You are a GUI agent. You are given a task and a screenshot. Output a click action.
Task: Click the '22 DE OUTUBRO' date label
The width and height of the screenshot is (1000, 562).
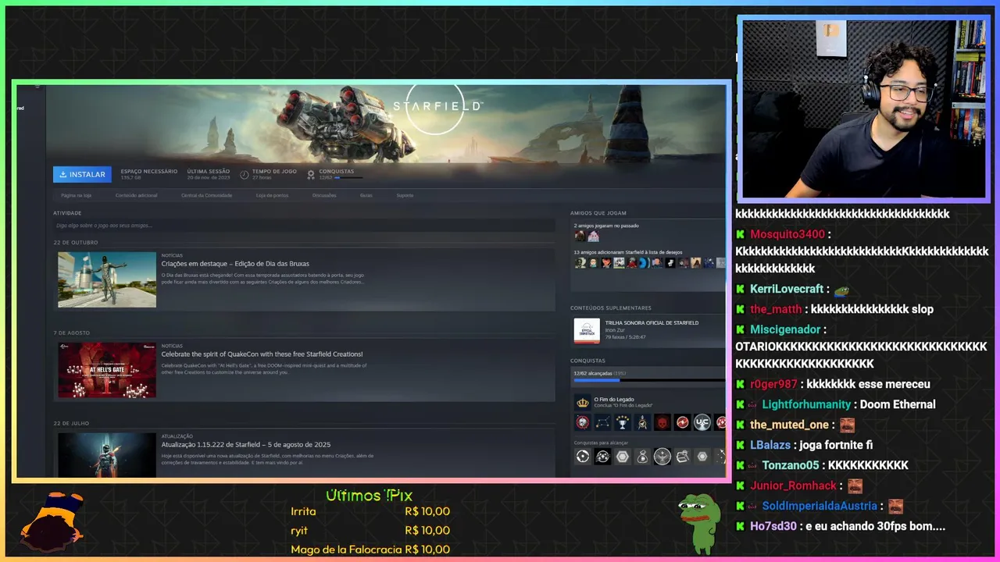coord(76,243)
